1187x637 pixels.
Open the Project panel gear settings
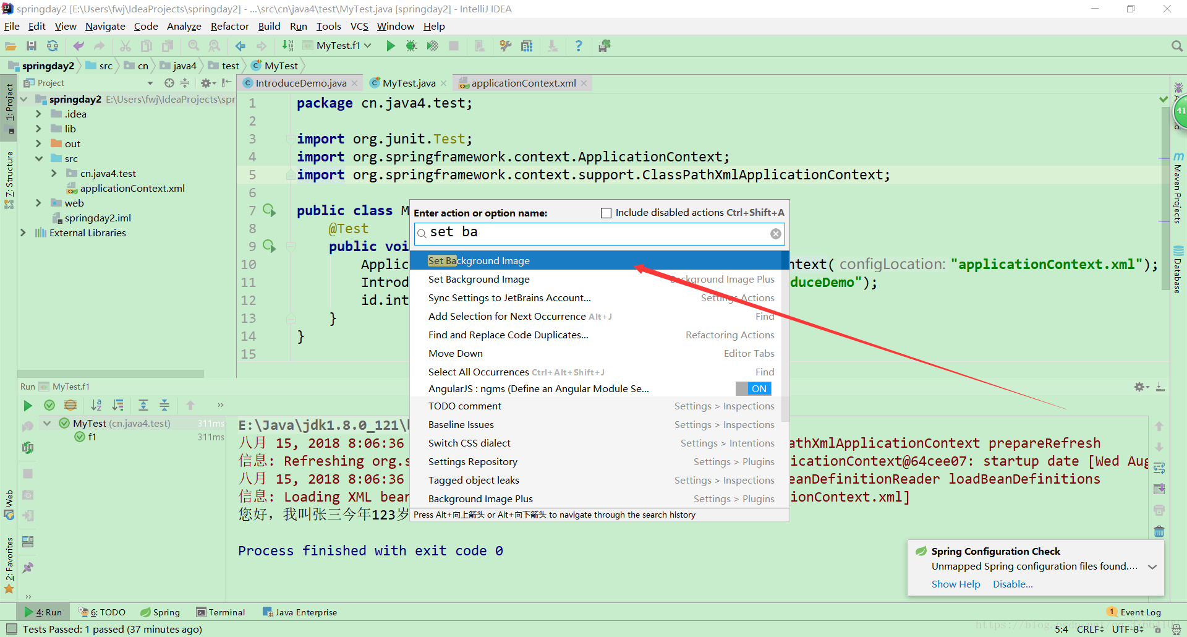tap(206, 83)
